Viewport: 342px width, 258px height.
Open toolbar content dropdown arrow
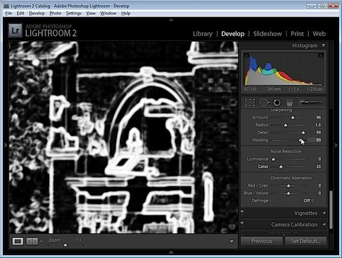pos(231,242)
